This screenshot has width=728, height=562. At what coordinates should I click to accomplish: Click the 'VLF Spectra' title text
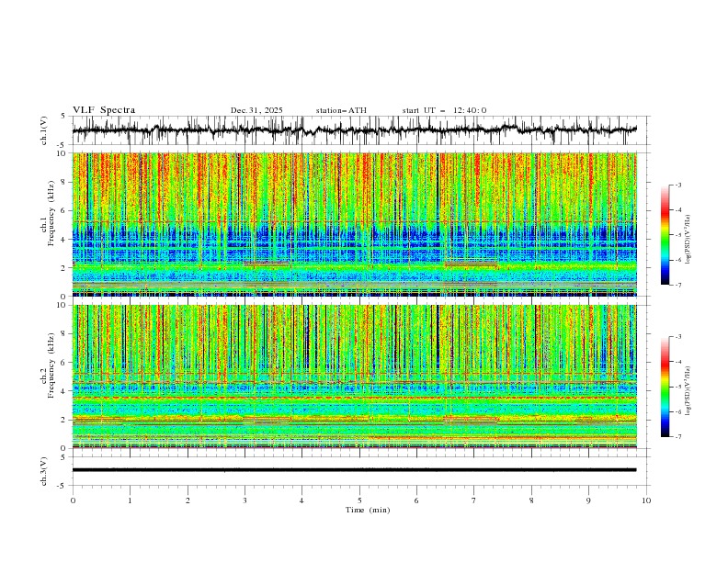tap(104, 110)
